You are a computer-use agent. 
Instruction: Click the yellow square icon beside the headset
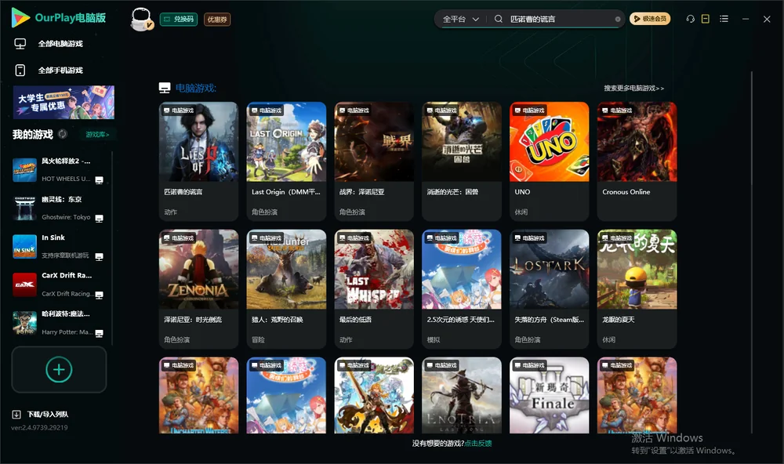pos(706,19)
